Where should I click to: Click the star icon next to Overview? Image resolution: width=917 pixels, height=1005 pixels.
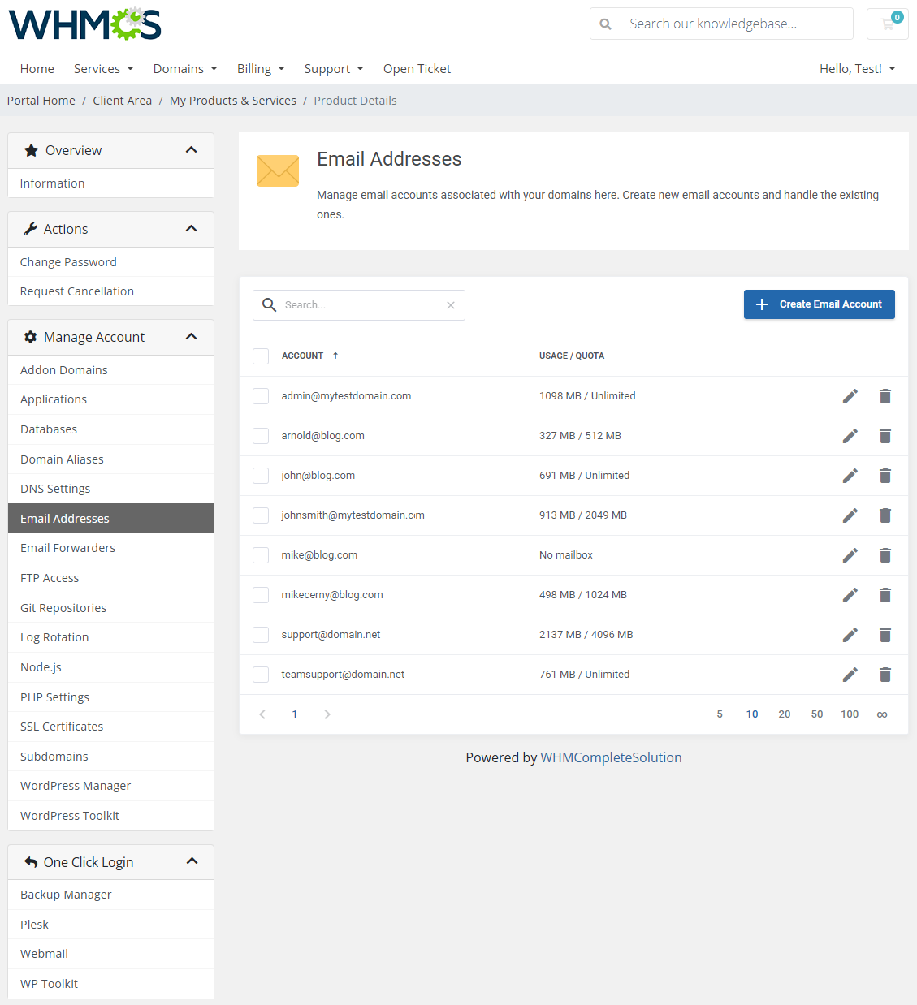[x=31, y=149]
